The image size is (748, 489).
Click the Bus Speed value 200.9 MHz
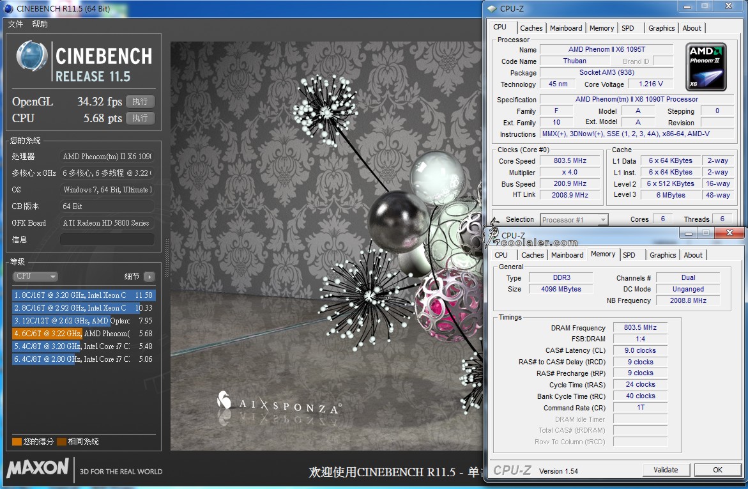point(570,183)
